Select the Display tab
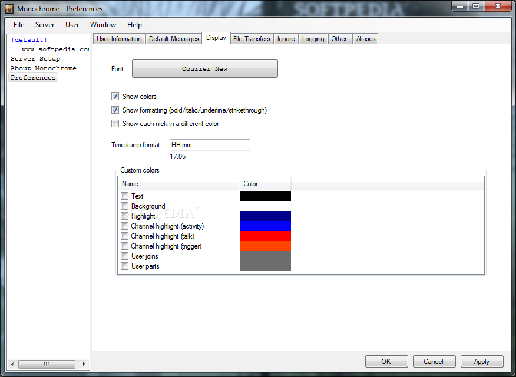516x377 pixels. click(216, 38)
